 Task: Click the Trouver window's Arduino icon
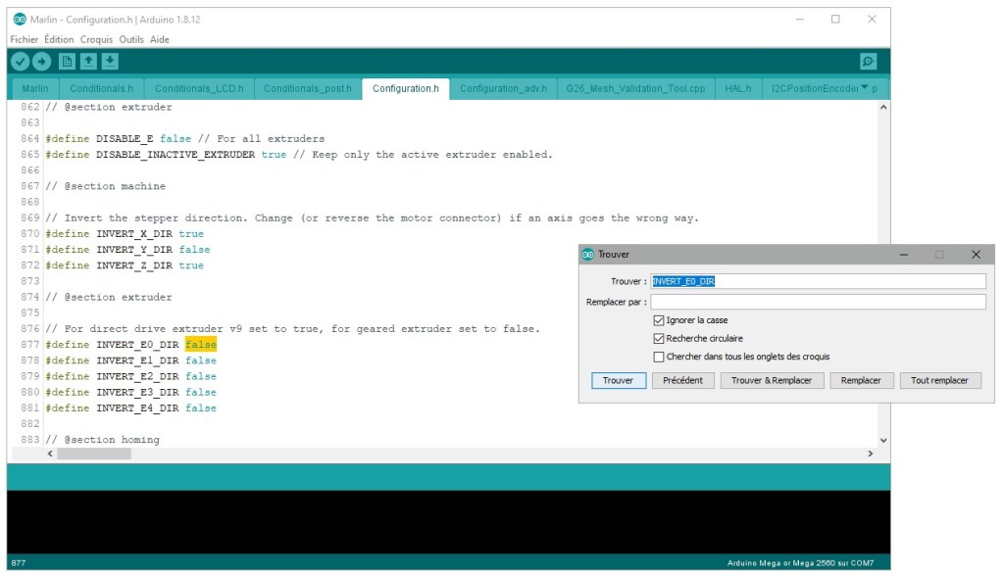(585, 254)
